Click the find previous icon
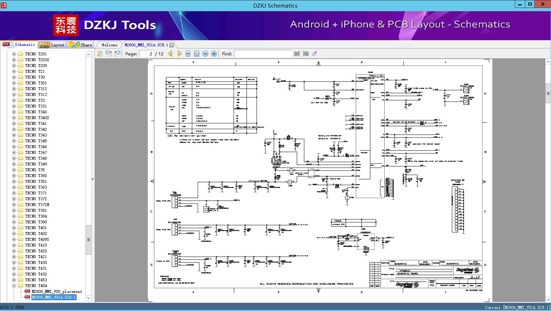This screenshot has height=311, width=551. pos(297,54)
